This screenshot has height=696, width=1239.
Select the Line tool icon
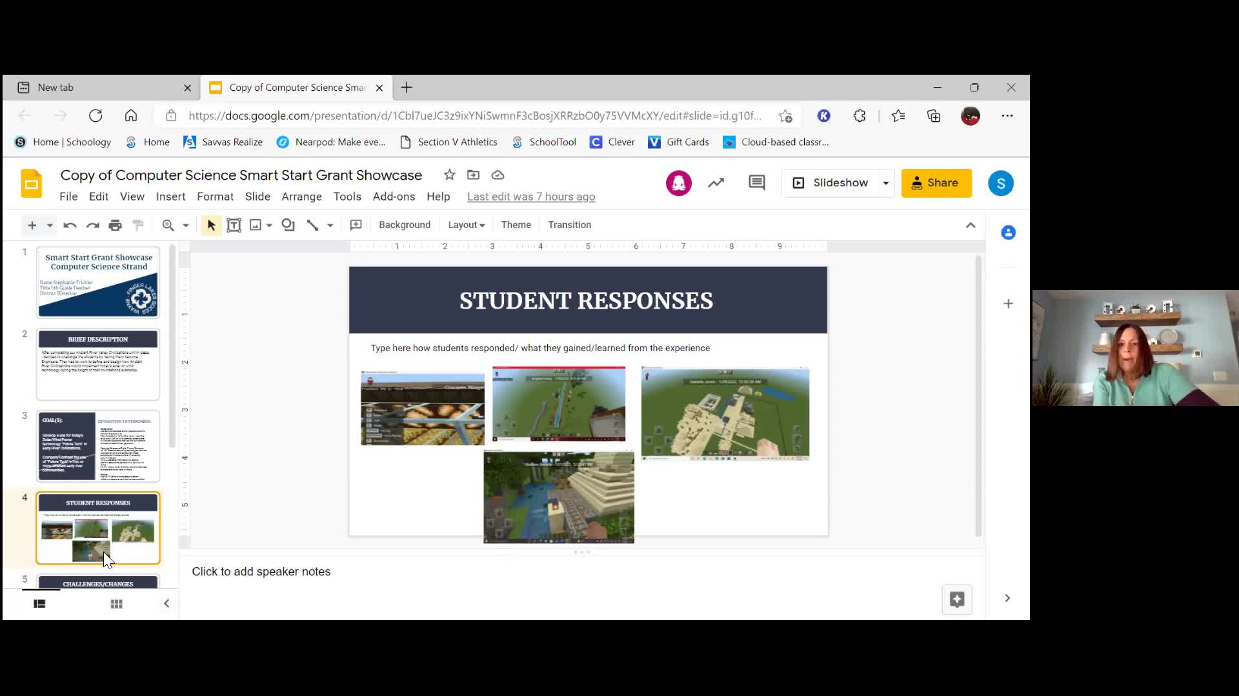(313, 225)
